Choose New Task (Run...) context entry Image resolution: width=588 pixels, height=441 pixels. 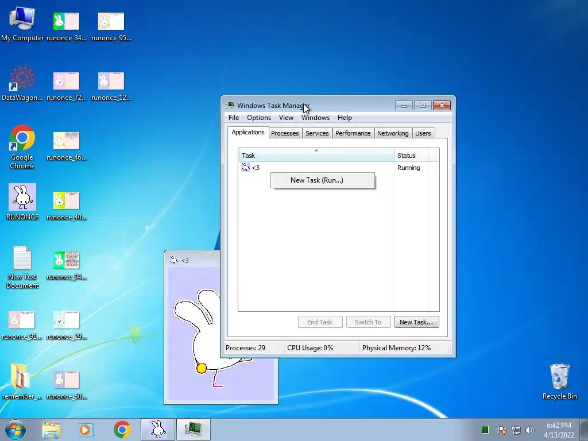[323, 180]
